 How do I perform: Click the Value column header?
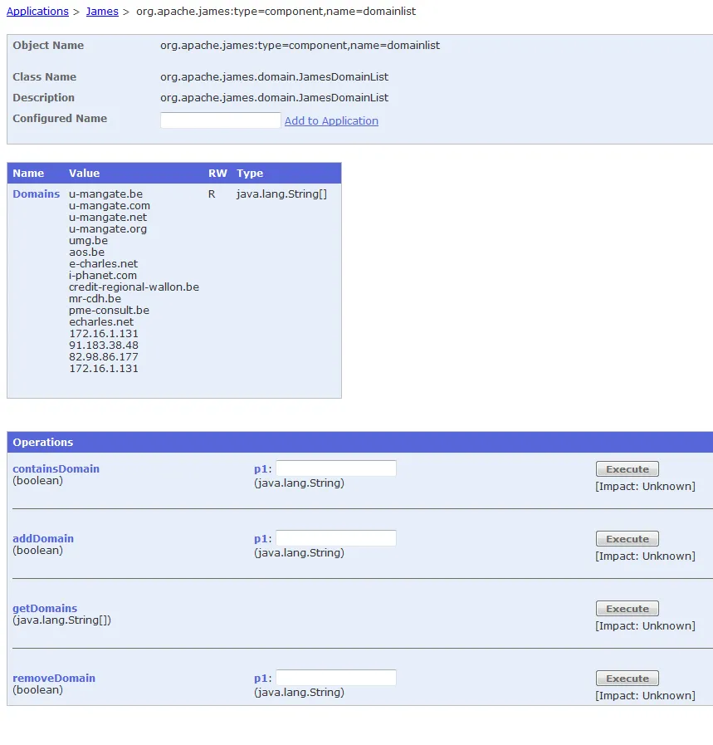(x=84, y=174)
